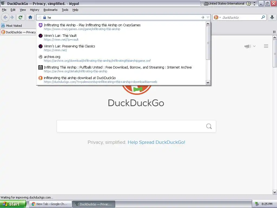This screenshot has height=208, width=277.
Task: Click the Most Visited bookmarks icon
Action: (3, 25)
